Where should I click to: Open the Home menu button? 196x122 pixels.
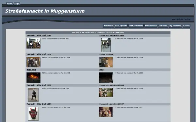(x=9, y=4)
